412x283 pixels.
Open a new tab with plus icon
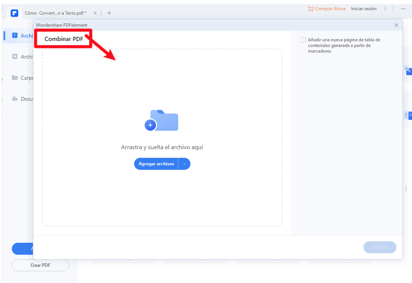109,13
